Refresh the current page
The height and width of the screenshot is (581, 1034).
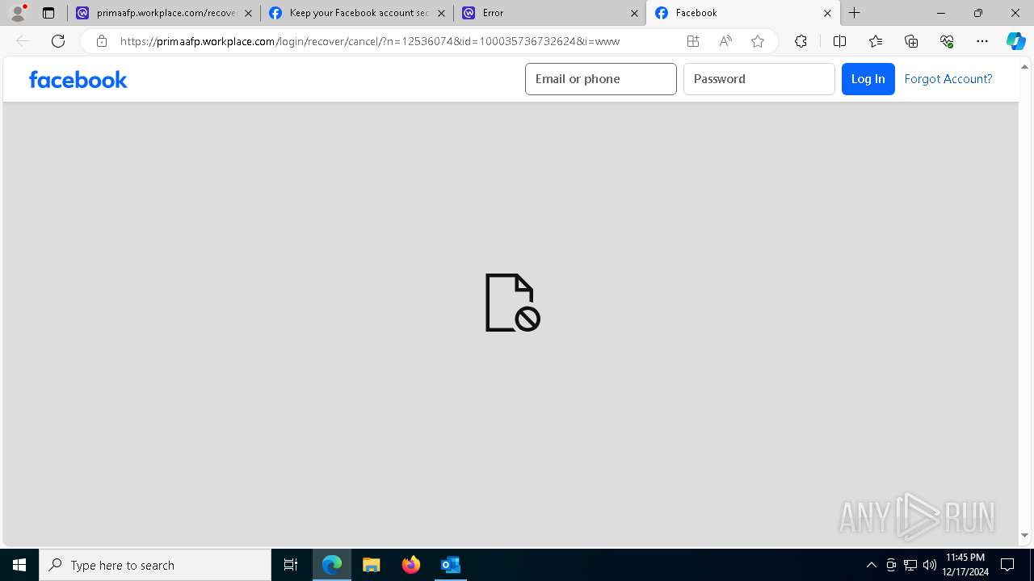coord(58,41)
